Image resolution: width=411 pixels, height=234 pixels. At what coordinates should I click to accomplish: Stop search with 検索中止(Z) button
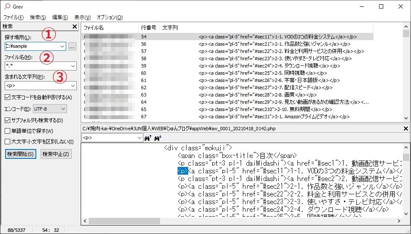tap(56, 154)
